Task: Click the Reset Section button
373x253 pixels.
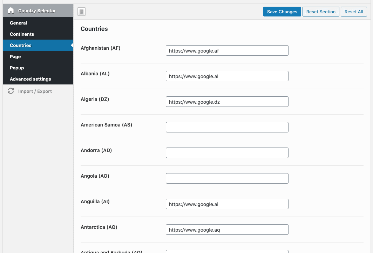Action: pyautogui.click(x=321, y=12)
